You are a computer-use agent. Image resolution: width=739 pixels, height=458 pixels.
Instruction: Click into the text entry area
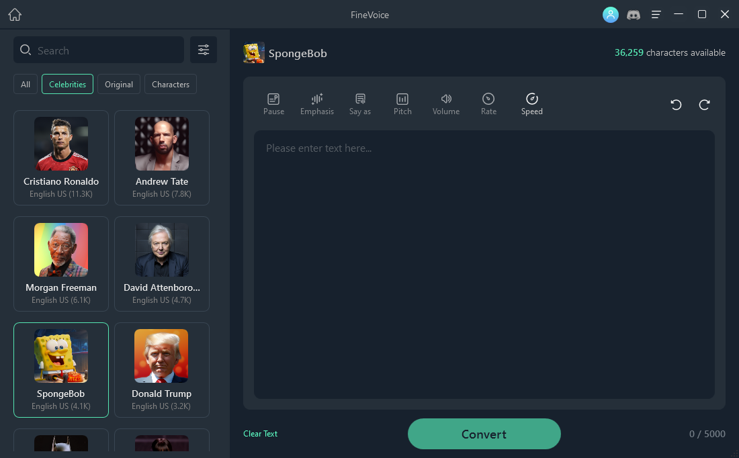[x=484, y=265]
